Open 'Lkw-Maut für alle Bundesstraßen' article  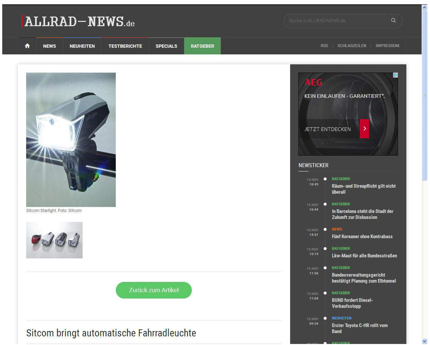(364, 256)
